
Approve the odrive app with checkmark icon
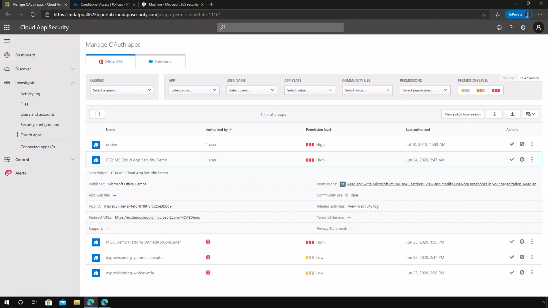512,144
